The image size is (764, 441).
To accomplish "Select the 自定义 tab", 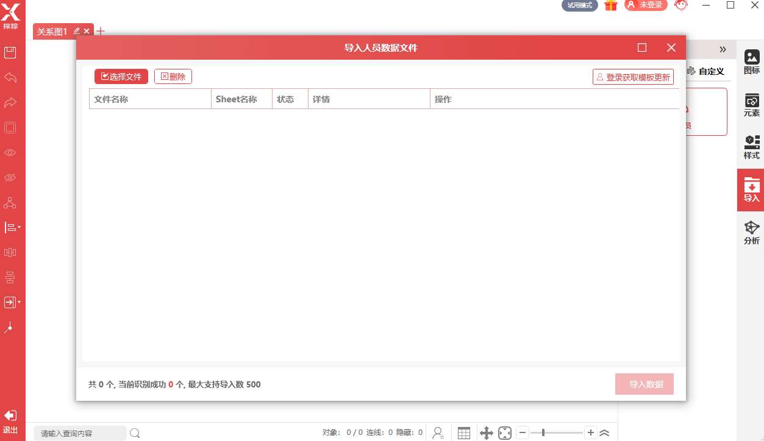I will tap(711, 71).
